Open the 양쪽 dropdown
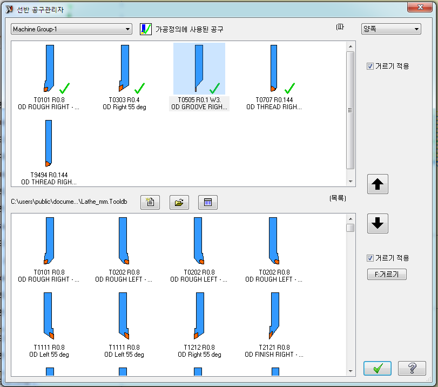The width and height of the screenshot is (438, 387). 391,29
